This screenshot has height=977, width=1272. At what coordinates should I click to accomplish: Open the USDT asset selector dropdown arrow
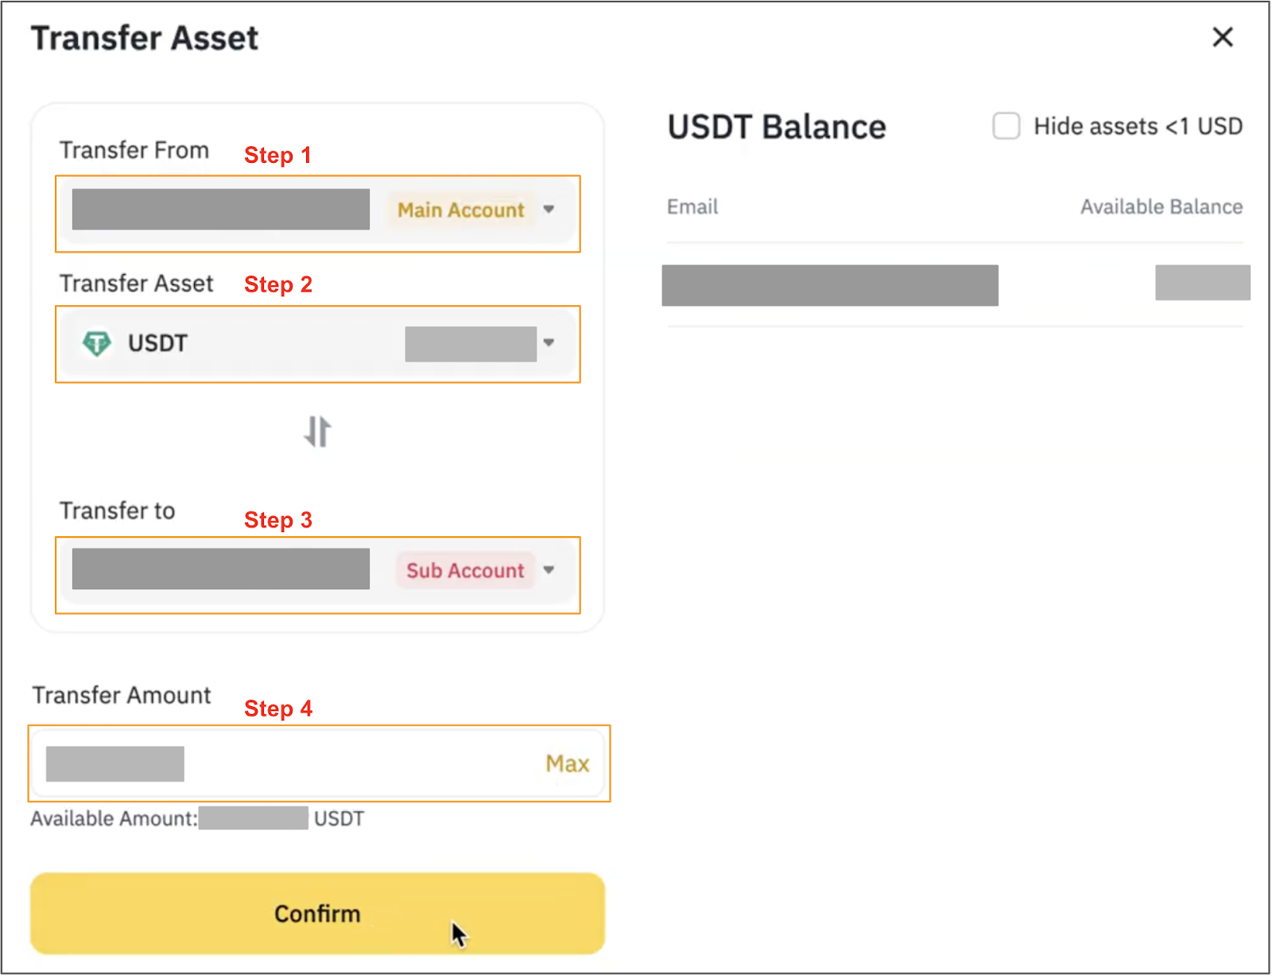pos(549,343)
